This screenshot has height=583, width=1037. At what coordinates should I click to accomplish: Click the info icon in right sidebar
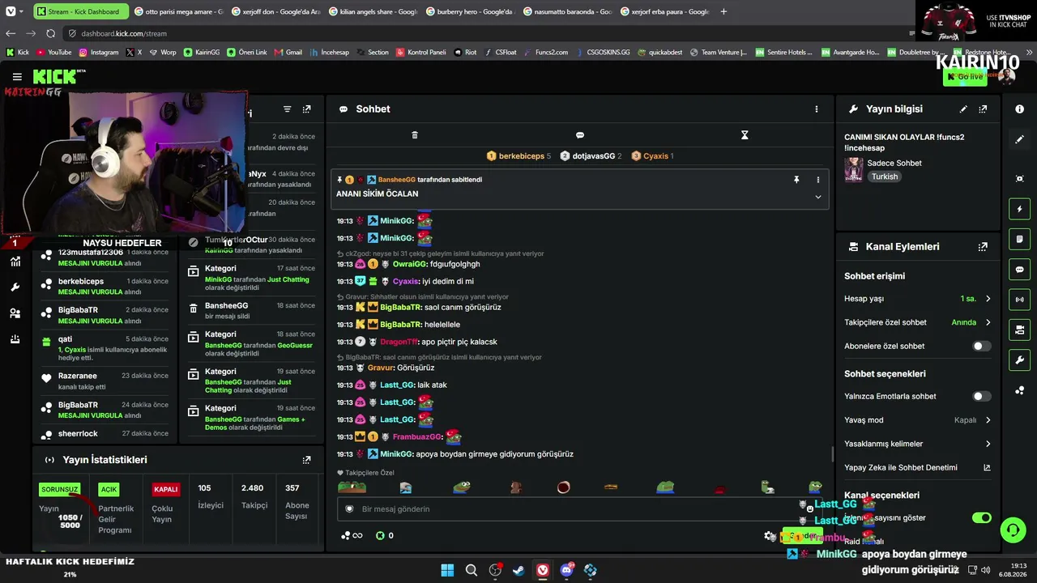click(1019, 109)
